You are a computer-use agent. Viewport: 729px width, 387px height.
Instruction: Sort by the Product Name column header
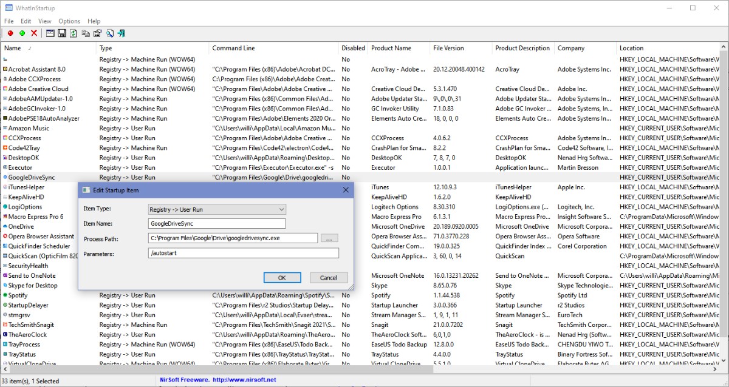click(399, 48)
